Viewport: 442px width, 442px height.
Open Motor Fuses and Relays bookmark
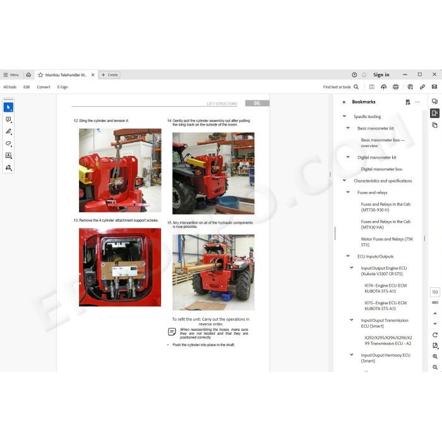click(386, 242)
